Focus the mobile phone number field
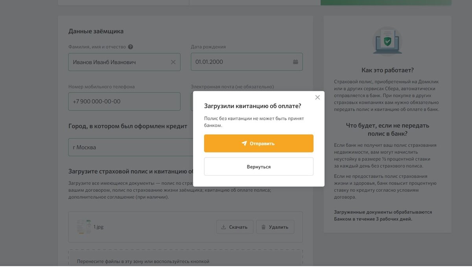The width and height of the screenshot is (472, 268). [x=124, y=101]
